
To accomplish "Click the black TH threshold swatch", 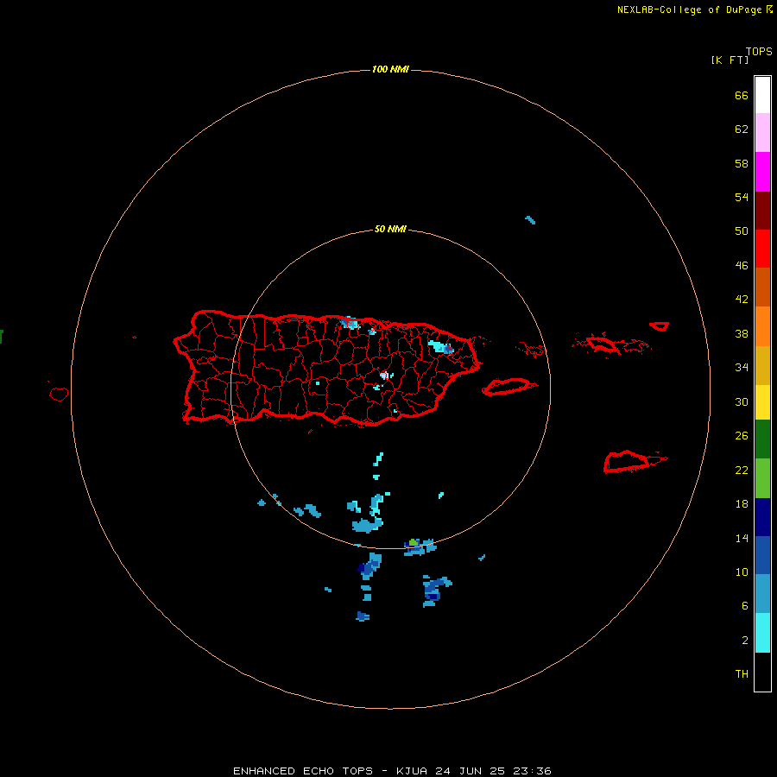I will 762,672.
